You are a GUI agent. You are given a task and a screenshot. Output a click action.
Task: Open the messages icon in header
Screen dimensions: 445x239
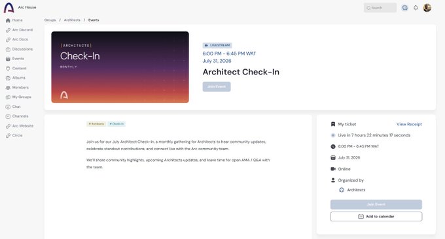404,8
